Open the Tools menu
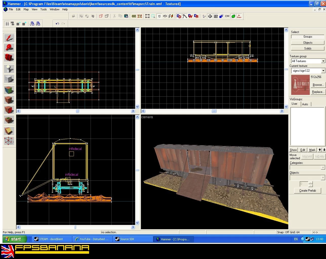Viewport: 326px width, 259px height. [44, 9]
